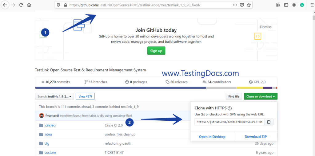Expand the Branch testlink_1_9_2 dropdown
This screenshot has width=315, height=156.
tap(54, 96)
